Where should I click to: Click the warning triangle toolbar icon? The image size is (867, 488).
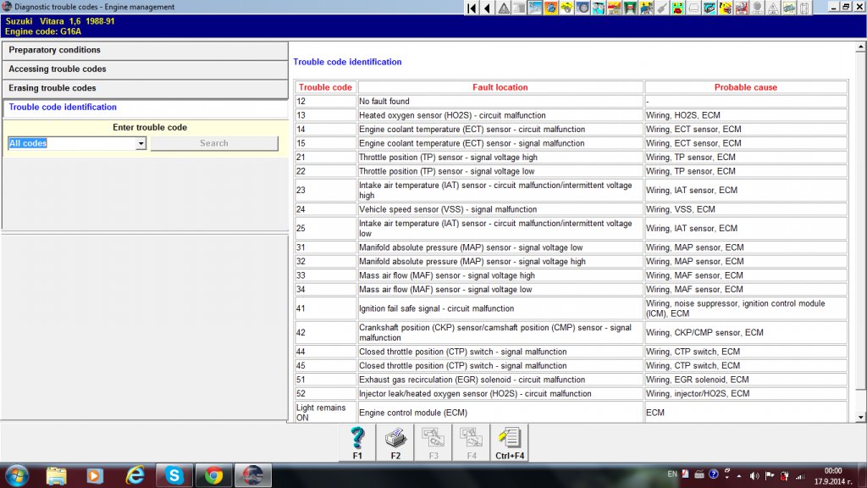[x=504, y=8]
